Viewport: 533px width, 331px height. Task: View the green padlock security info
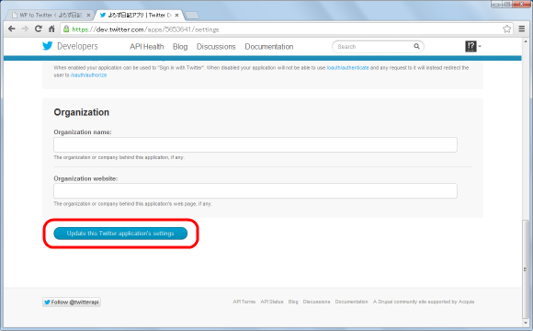[66, 29]
